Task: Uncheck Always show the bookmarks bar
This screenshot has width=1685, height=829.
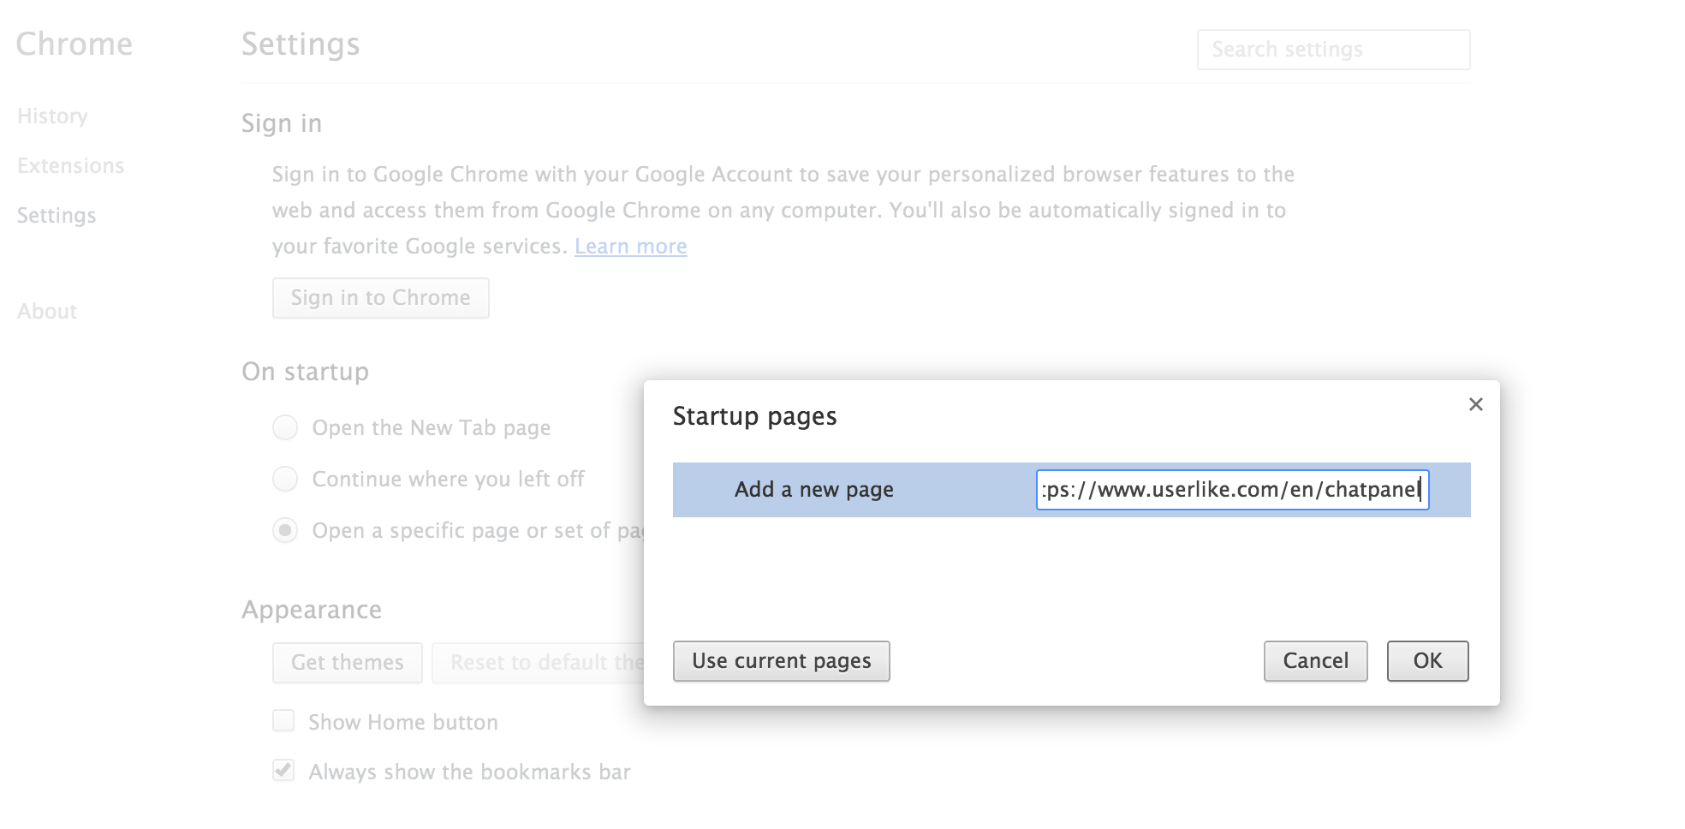Action: (x=283, y=771)
